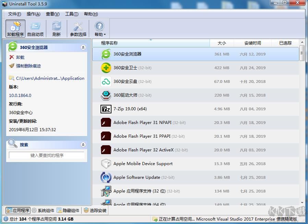The image size is (308, 224).
Task: Click the Flash Player 31 NPAPI icon
Action: (x=106, y=123)
